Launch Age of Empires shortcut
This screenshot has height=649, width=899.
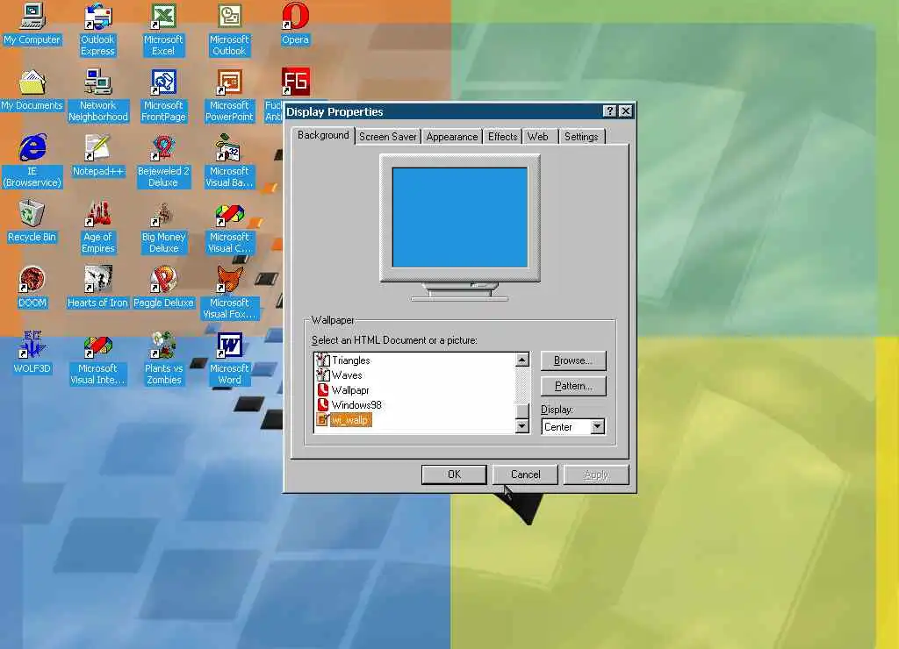[x=98, y=227]
